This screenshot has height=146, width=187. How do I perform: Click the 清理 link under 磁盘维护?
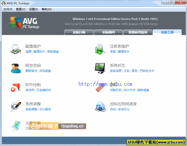point(28,52)
